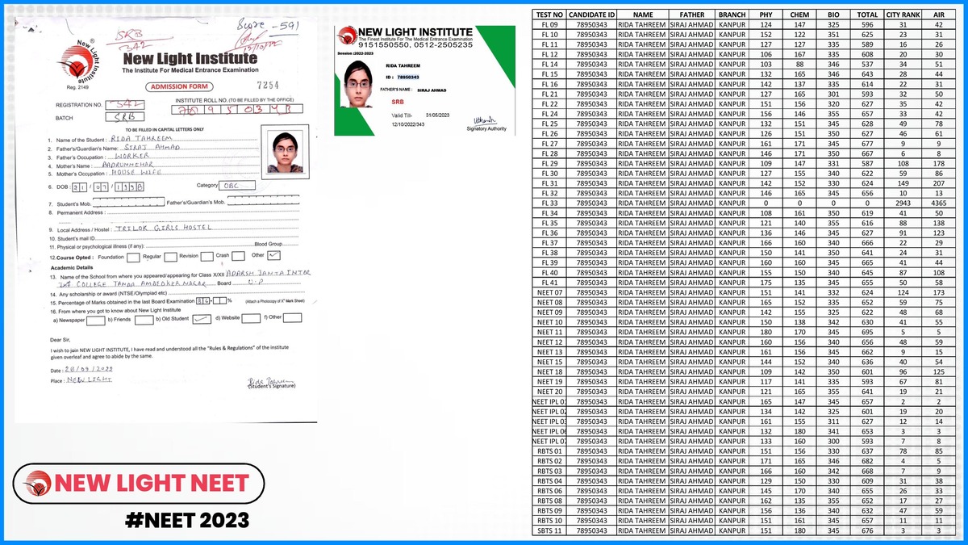
Task: Click the NEW LIGHT NEET banner
Action: (x=140, y=484)
